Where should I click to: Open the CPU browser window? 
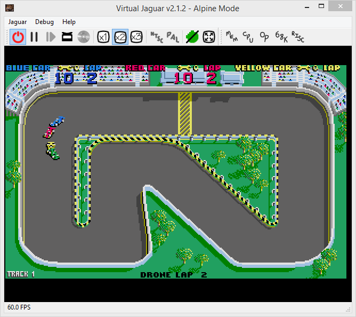[x=248, y=37]
